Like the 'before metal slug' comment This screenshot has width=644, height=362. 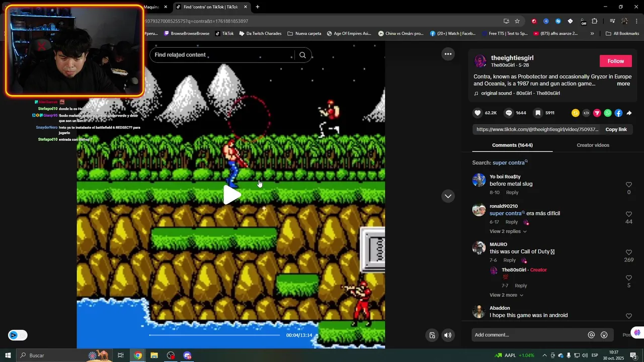click(x=629, y=185)
